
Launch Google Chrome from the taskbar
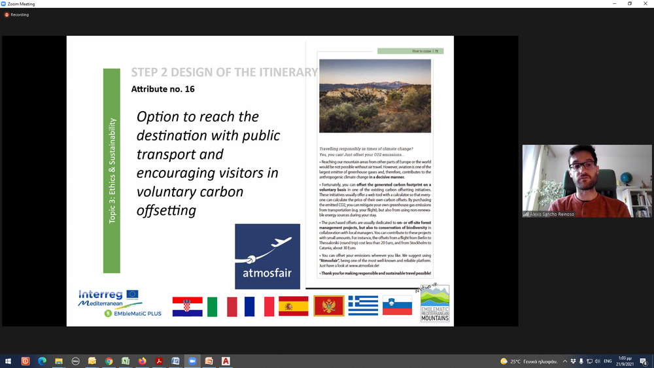click(x=109, y=361)
